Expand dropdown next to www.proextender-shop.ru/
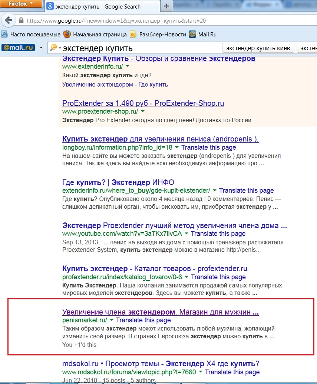Viewport: 317px width, 384px height. [143, 111]
